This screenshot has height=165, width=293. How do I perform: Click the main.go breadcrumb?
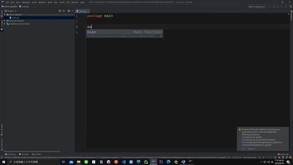click(24, 6)
